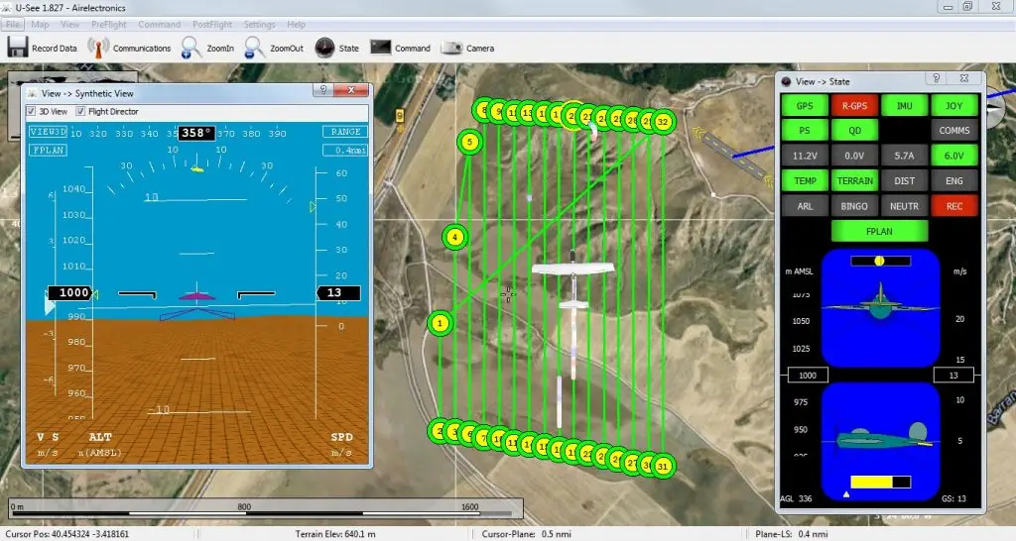
Task: Open the Camera tool icon
Action: [x=451, y=47]
